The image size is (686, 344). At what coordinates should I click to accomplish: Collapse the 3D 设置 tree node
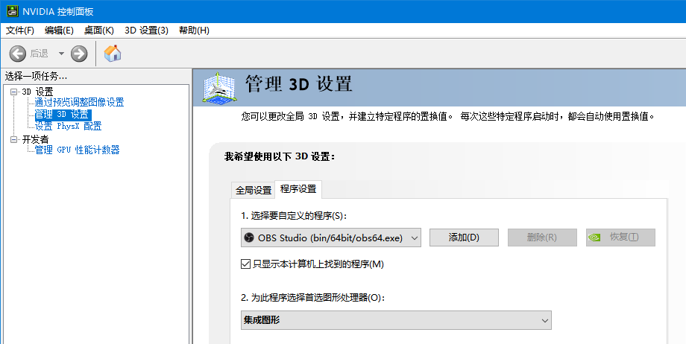point(13,92)
